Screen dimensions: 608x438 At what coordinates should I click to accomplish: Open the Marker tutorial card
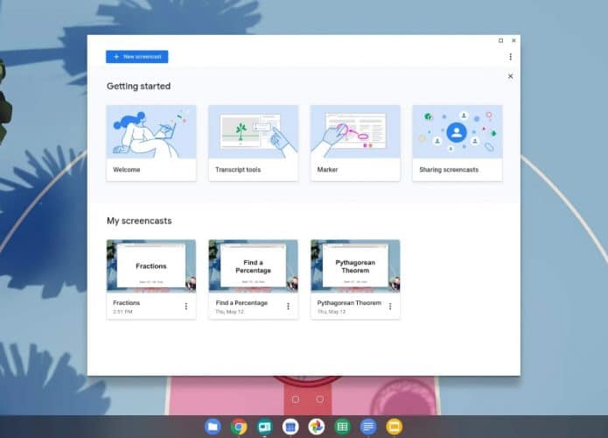[355, 143]
